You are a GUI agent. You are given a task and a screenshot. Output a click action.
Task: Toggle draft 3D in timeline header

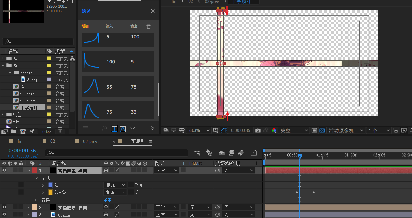(x=210, y=153)
